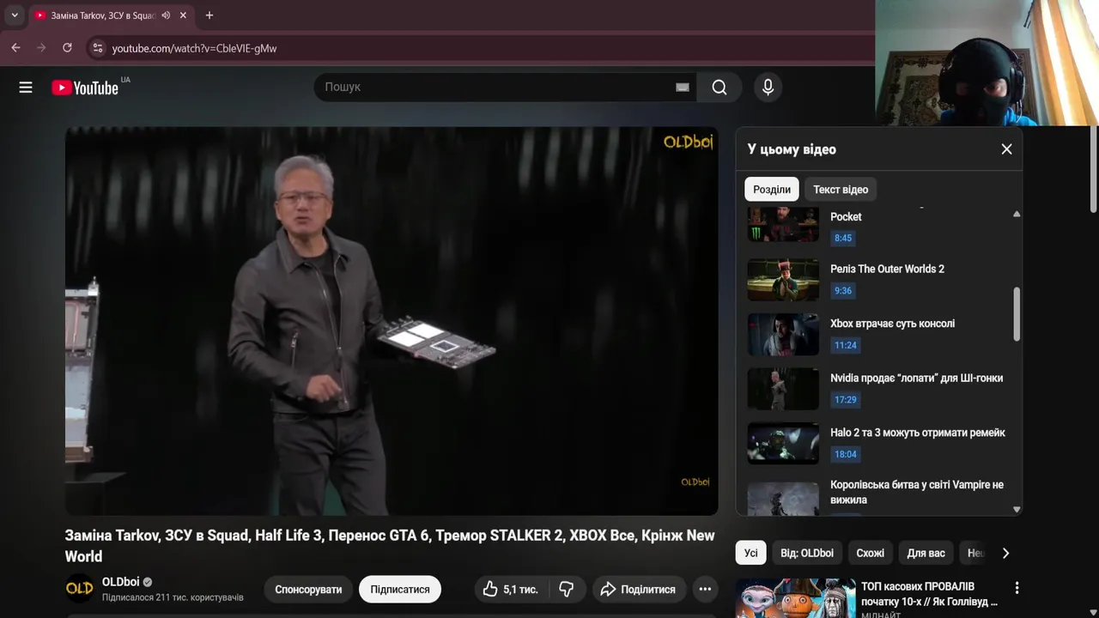1099x618 pixels.
Task: Open the OLDboi channel avatar
Action: [80, 589]
